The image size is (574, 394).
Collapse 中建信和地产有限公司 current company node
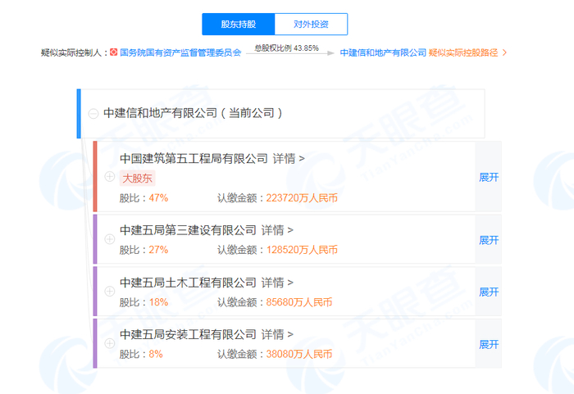pyautogui.click(x=93, y=113)
